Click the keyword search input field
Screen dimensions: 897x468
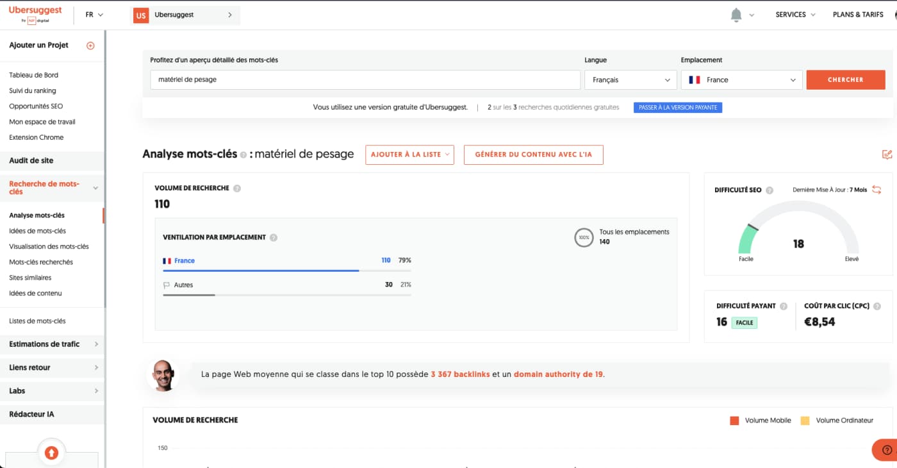point(365,80)
